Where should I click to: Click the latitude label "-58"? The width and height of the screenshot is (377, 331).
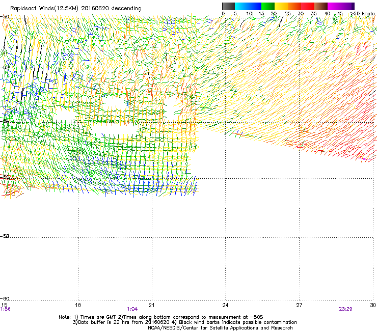tap(5, 236)
